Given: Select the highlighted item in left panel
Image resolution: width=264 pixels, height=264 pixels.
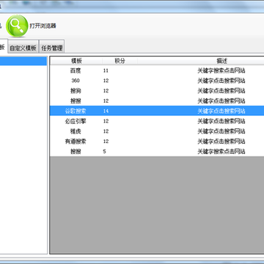Looking at the screenshot, I should pos(23,61).
